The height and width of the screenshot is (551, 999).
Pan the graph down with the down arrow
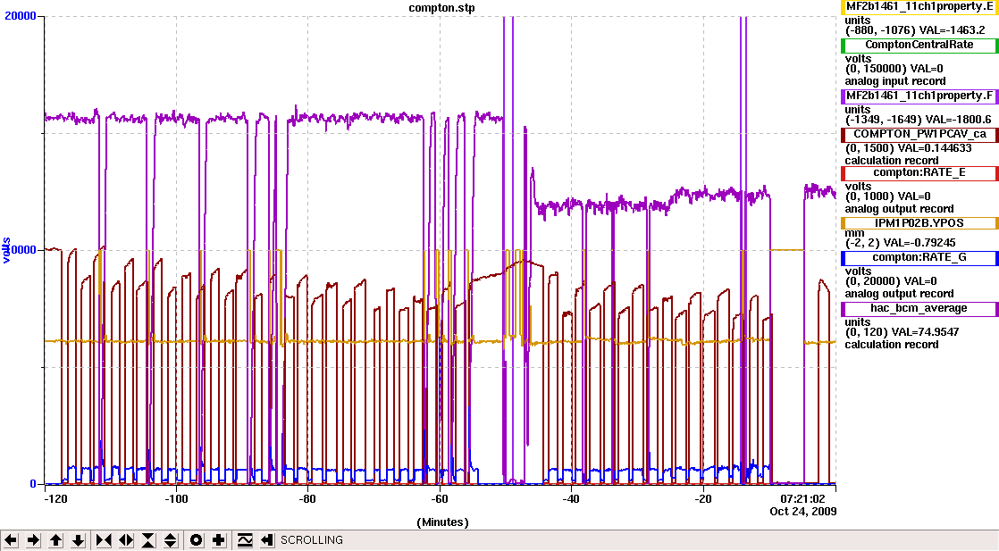click(x=79, y=540)
